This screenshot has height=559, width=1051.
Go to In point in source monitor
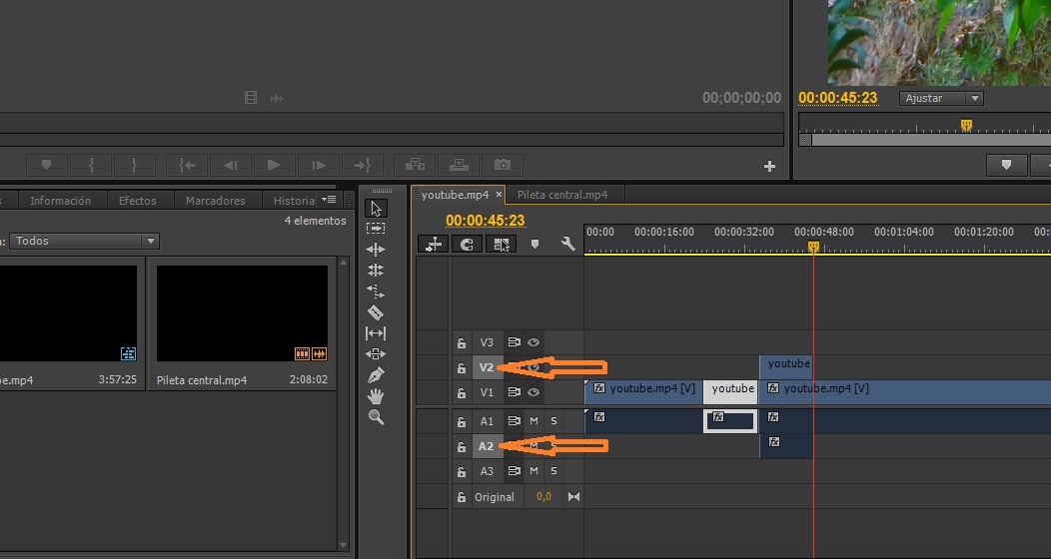click(187, 165)
